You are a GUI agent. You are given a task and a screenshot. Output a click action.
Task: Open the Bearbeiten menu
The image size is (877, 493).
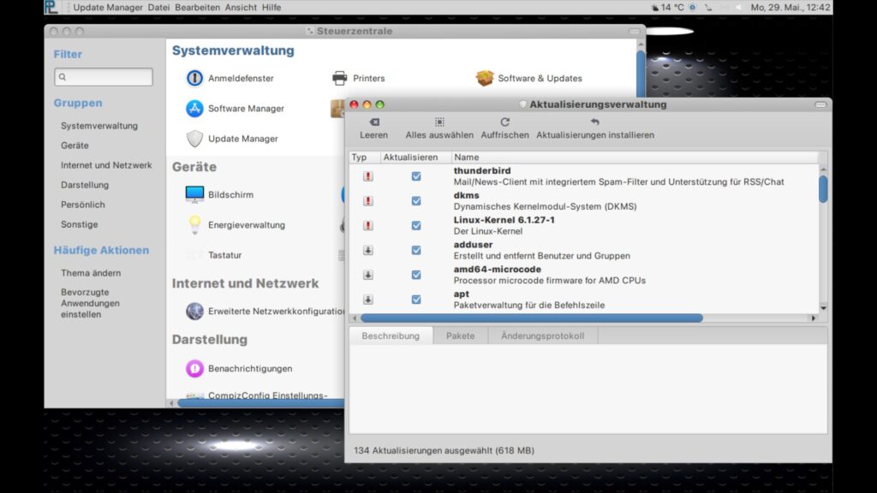198,7
